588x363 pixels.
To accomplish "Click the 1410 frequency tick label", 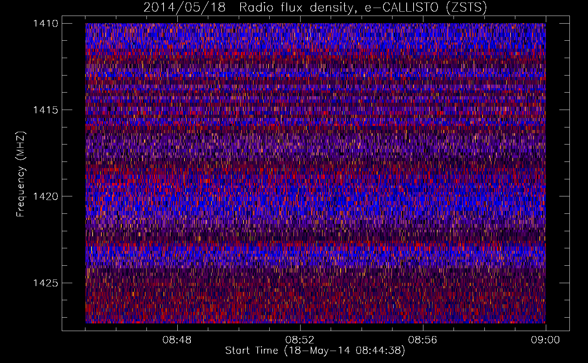I will 45,24.
